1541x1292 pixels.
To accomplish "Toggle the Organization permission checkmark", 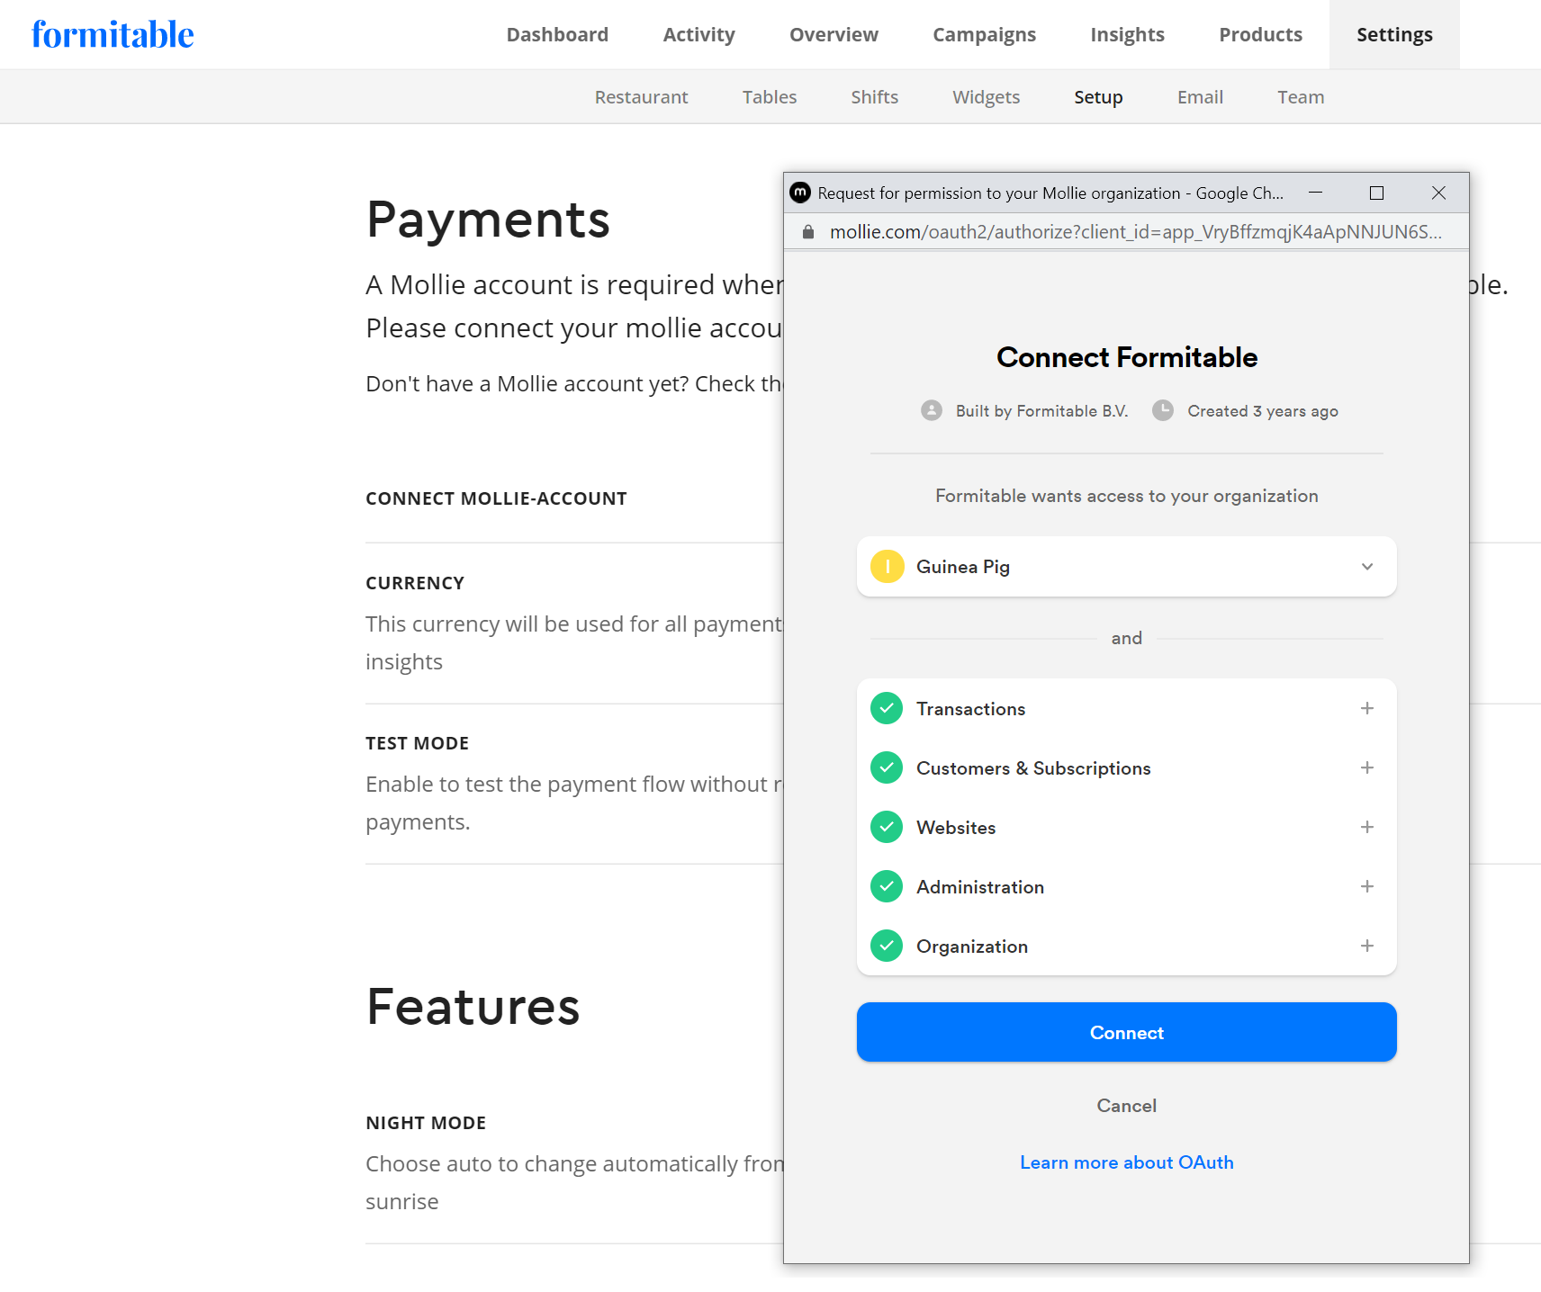I will click(887, 947).
